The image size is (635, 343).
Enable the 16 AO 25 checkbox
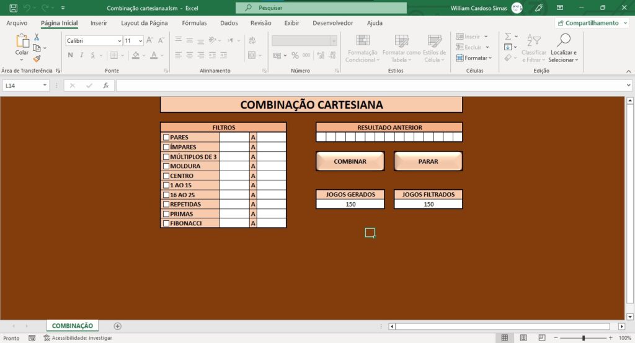(x=166, y=195)
